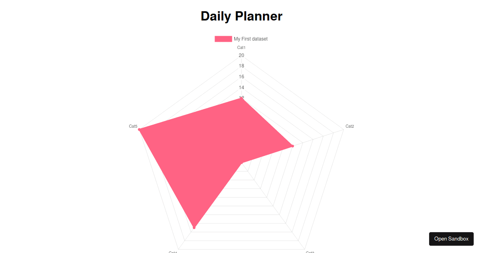Click the '14' scale tick label
This screenshot has width=483, height=253.
point(241,87)
